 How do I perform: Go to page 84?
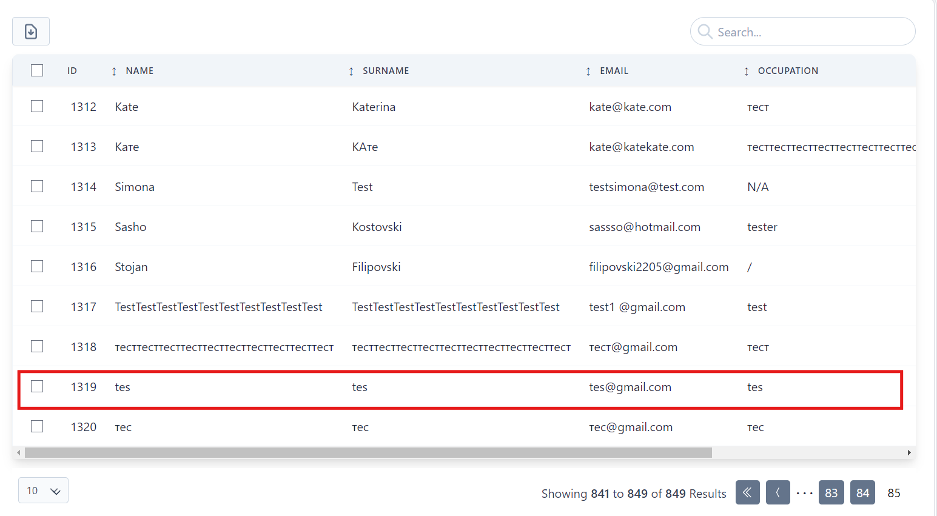point(862,493)
